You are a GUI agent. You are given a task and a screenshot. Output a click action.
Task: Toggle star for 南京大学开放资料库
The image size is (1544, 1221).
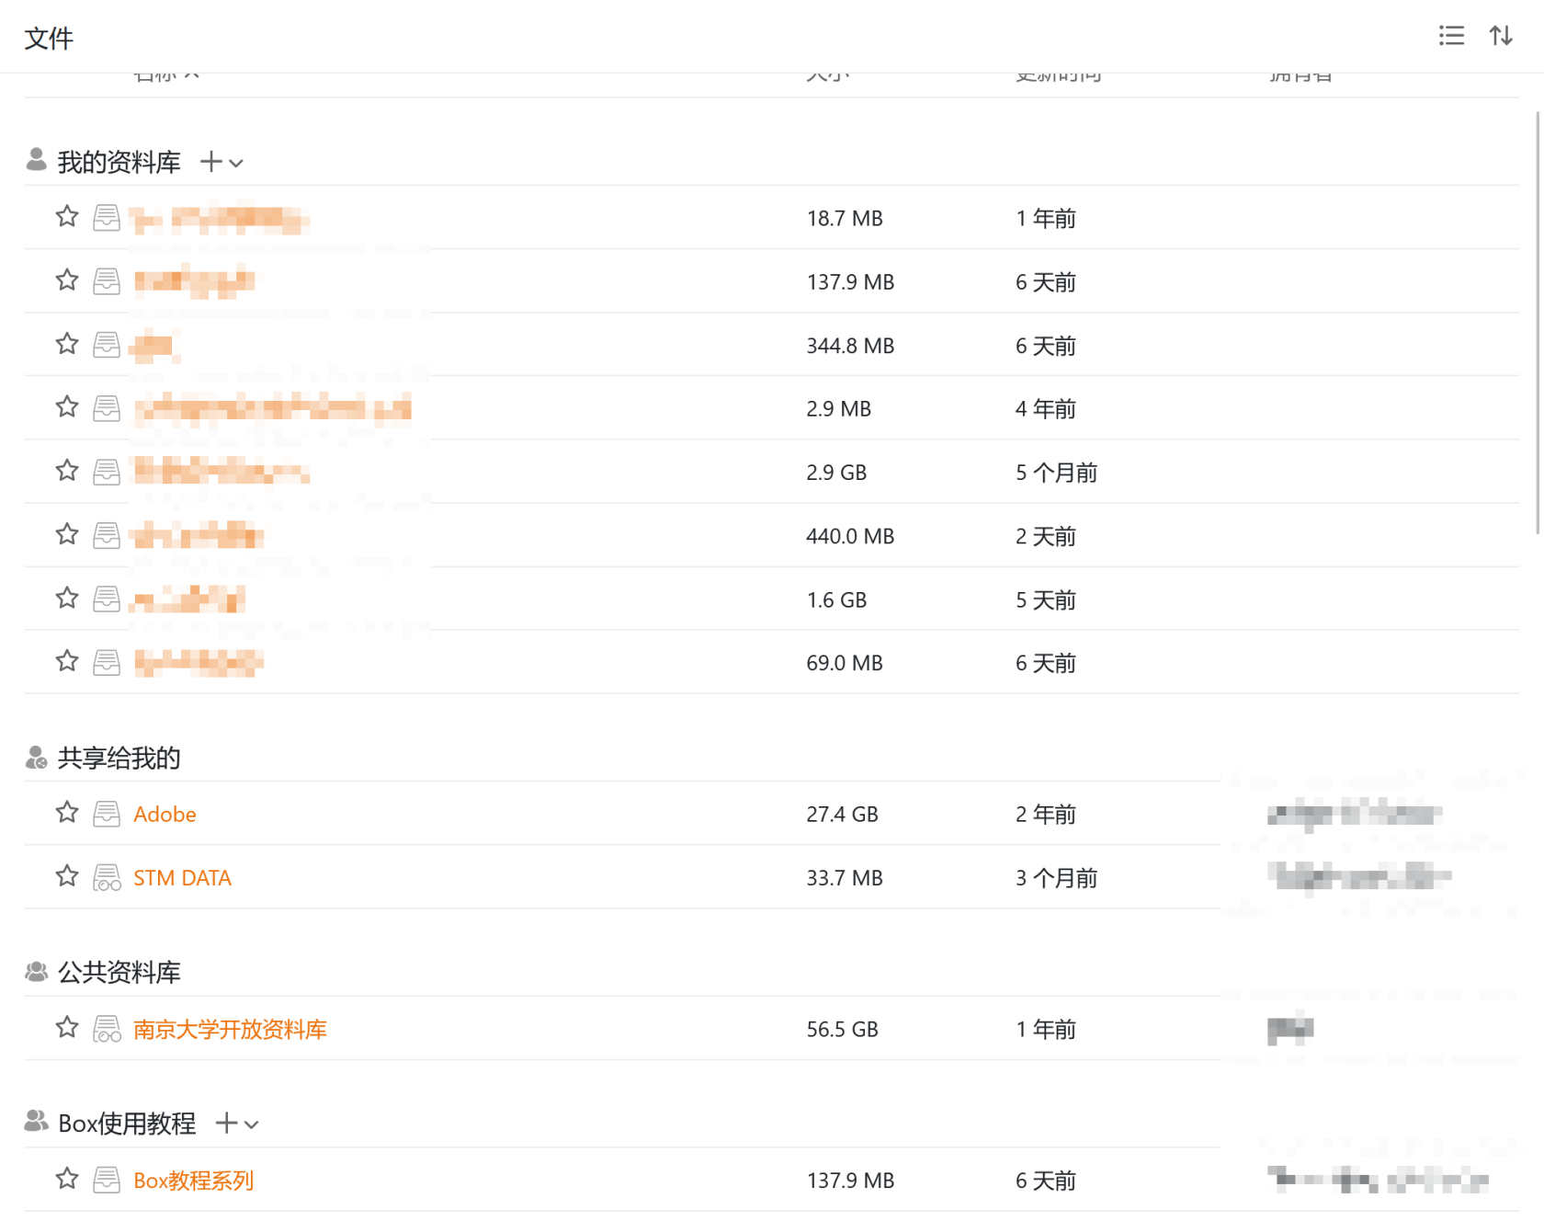tap(67, 1027)
